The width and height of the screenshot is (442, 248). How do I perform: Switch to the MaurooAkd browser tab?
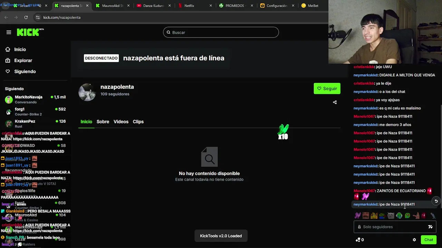(112, 6)
